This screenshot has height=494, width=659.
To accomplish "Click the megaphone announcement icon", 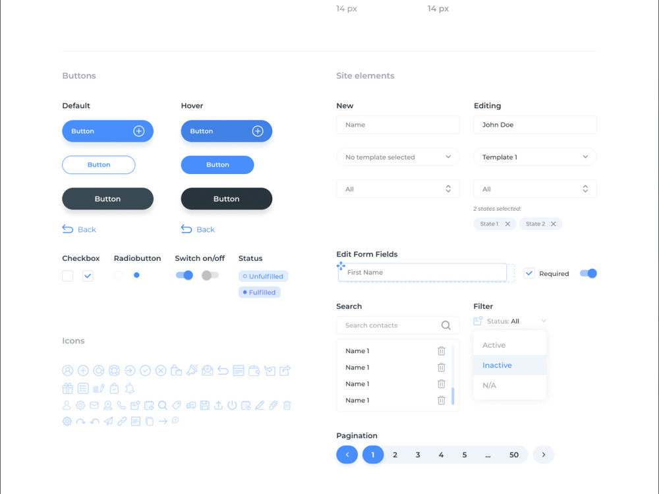I will click(192, 370).
